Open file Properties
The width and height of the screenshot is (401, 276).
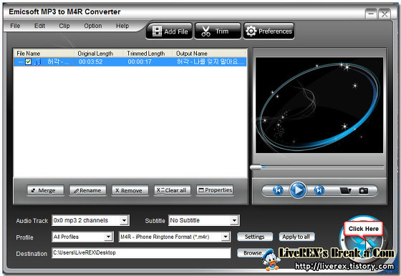click(x=215, y=190)
